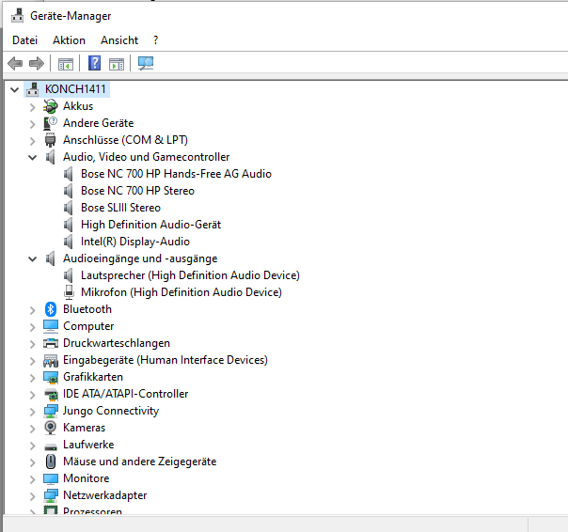Image resolution: width=568 pixels, height=532 pixels.
Task: Expand the Grafikkarten category
Action: (33, 378)
